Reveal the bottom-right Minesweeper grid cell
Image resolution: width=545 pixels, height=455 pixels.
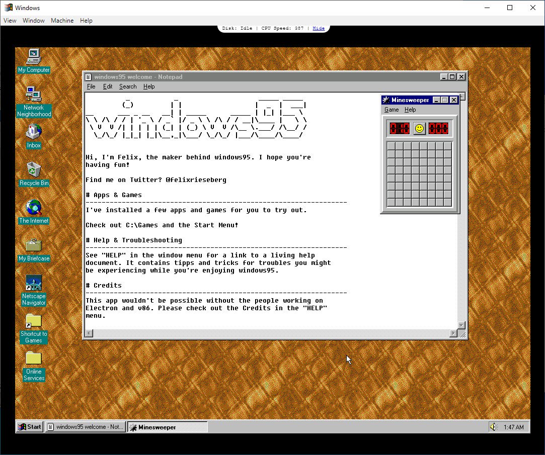(x=448, y=203)
